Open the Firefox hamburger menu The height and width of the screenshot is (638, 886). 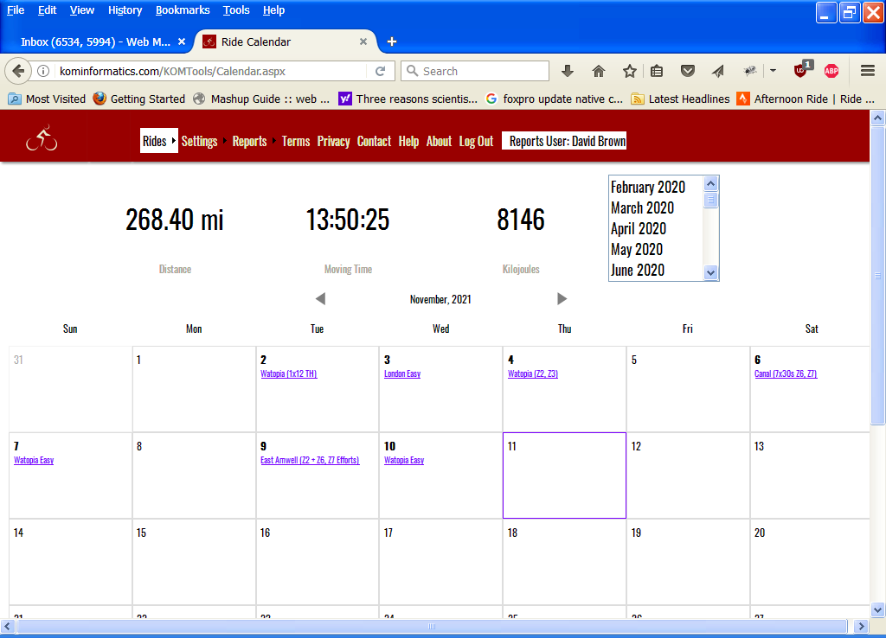867,71
